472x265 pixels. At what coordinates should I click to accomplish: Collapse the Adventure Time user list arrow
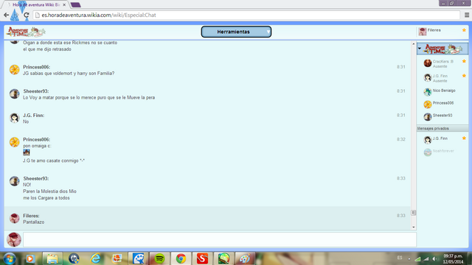pyautogui.click(x=420, y=49)
